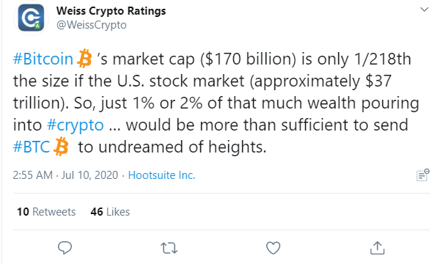This screenshot has width=438, height=264.
Task: Retweet this post using the arrows icon
Action: coord(169,248)
